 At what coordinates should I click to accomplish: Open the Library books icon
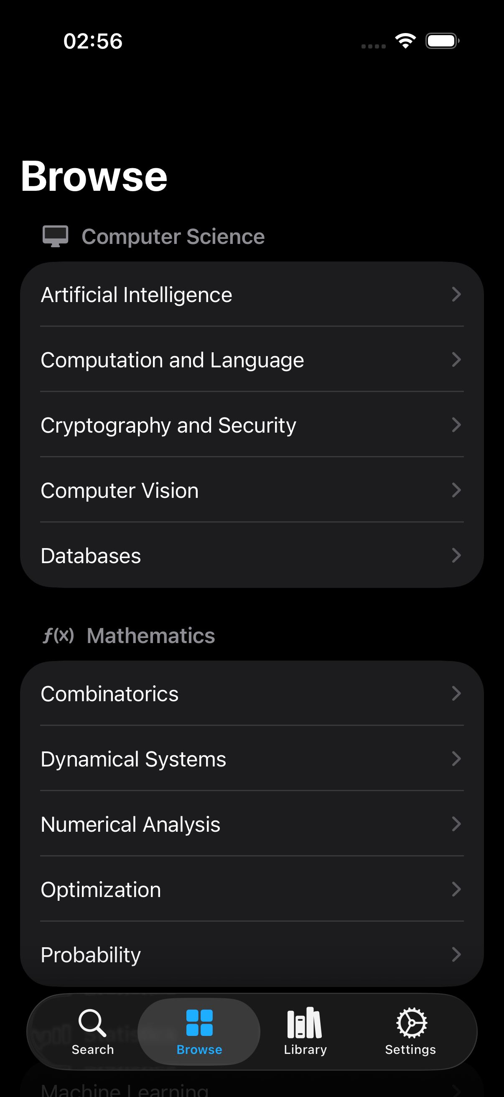coord(305,1023)
